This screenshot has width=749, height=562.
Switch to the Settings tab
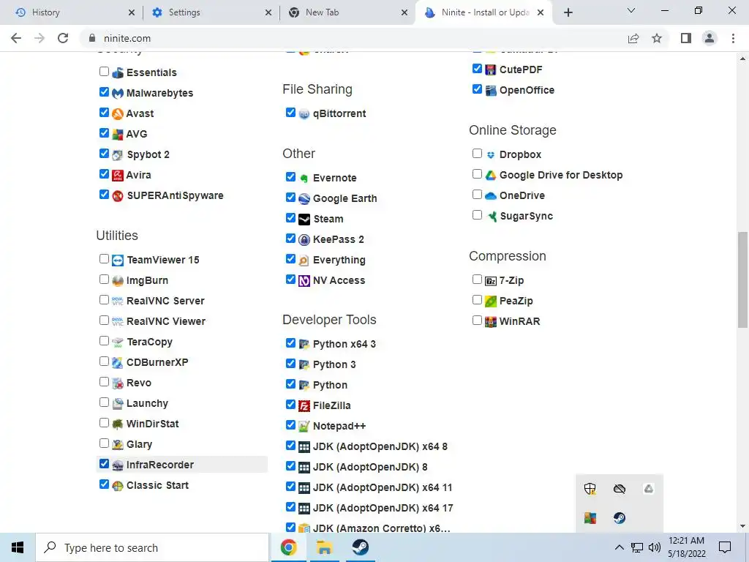(210, 12)
